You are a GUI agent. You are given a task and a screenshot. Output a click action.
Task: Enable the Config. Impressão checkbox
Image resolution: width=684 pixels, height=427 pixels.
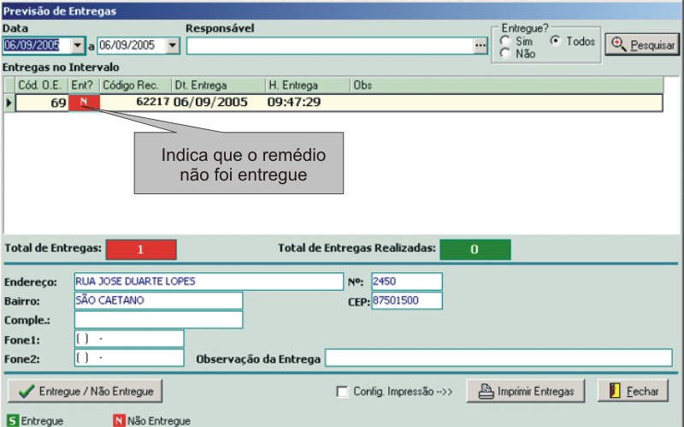[x=343, y=392]
